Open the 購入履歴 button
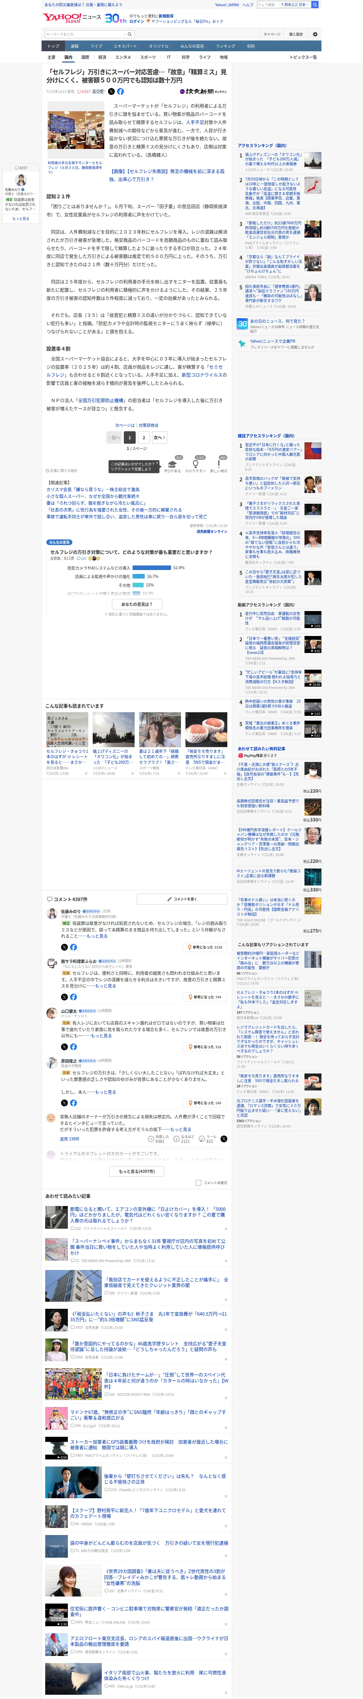This screenshot has width=363, height=1699. [296, 34]
